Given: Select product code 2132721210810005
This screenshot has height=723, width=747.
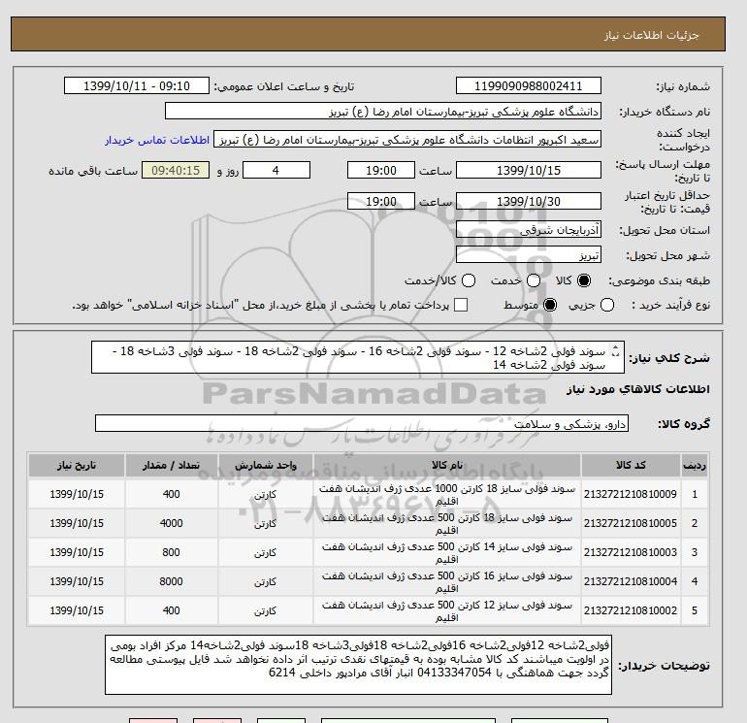Looking at the screenshot, I should [x=631, y=523].
